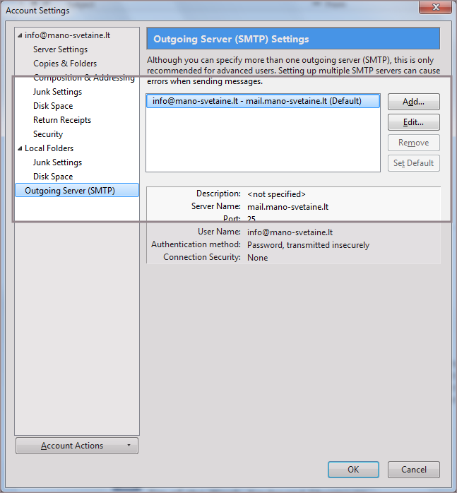457x493 pixels.
Task: Go to Composition & Addressing
Action: coord(83,78)
